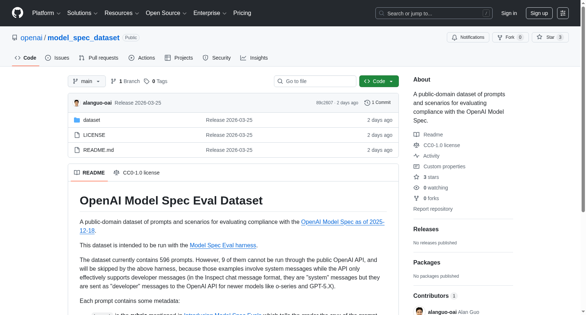586x315 pixels.
Task: Expand the Enterprise menu
Action: pos(210,13)
